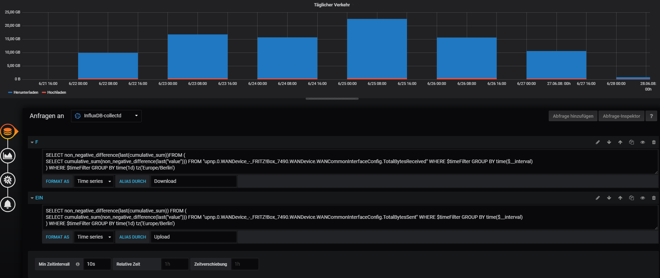
Task: Open InfluxDB-collectd data source dropdown
Action: [106, 116]
